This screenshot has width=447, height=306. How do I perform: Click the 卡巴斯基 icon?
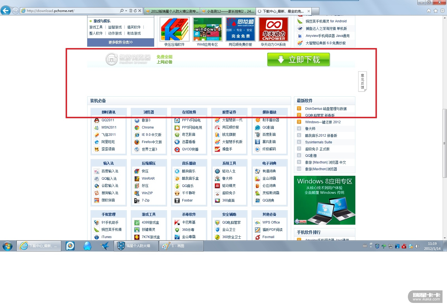pos(177,222)
